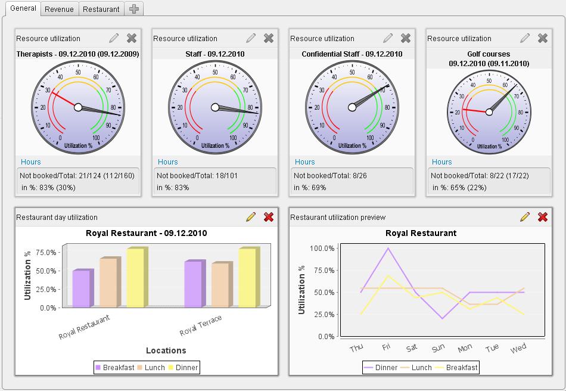Remove the Confidential Staff utilization widget
Viewport: 566px width, 391px height.
(x=406, y=38)
